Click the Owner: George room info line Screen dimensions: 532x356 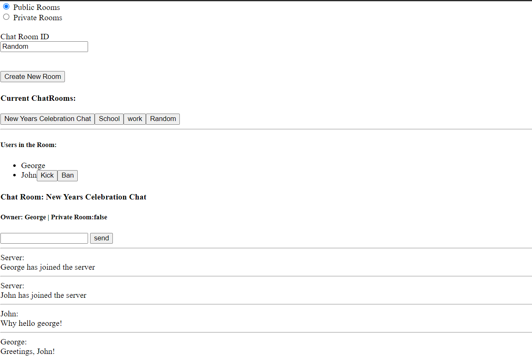(x=54, y=217)
